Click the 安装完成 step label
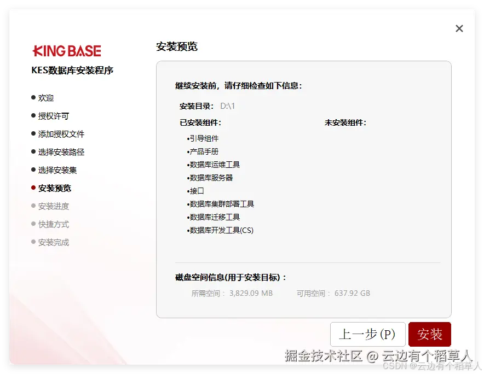484x374 pixels. (x=54, y=242)
